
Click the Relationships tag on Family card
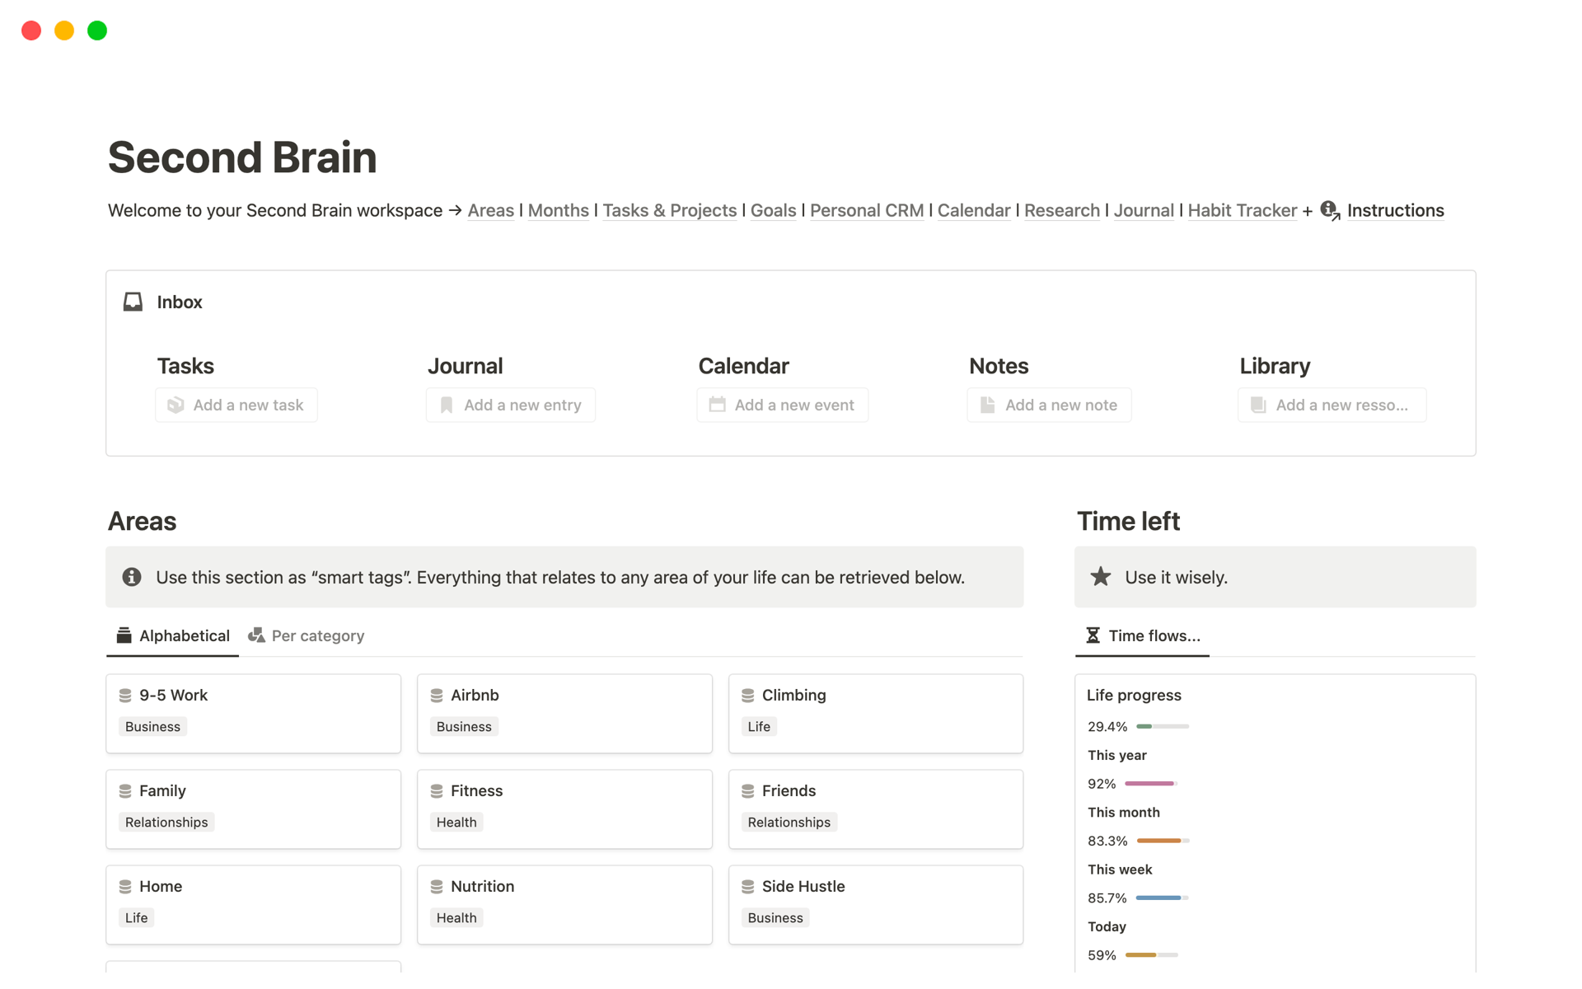coord(166,823)
